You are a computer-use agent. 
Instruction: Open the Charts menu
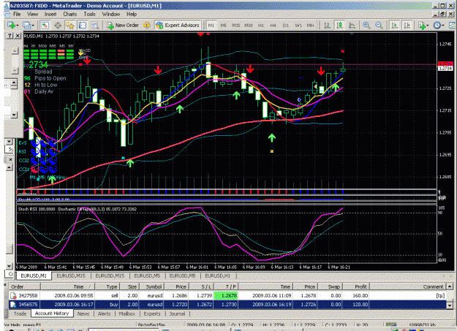click(70, 14)
